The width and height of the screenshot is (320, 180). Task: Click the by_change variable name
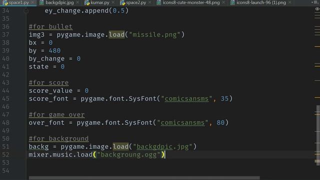coord(46,59)
